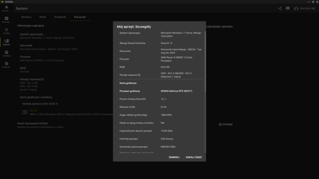
Task: Click the SZCZEGÓŁY ZESTAWU link behind dialog
Action: [219, 27]
